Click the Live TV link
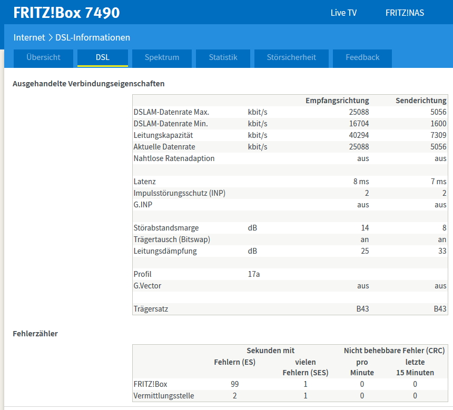 point(343,13)
